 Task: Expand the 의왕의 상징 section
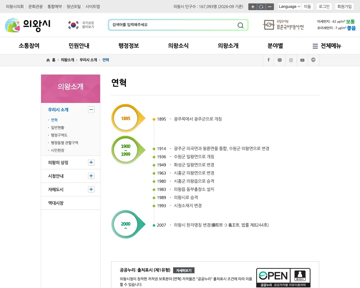91,162
